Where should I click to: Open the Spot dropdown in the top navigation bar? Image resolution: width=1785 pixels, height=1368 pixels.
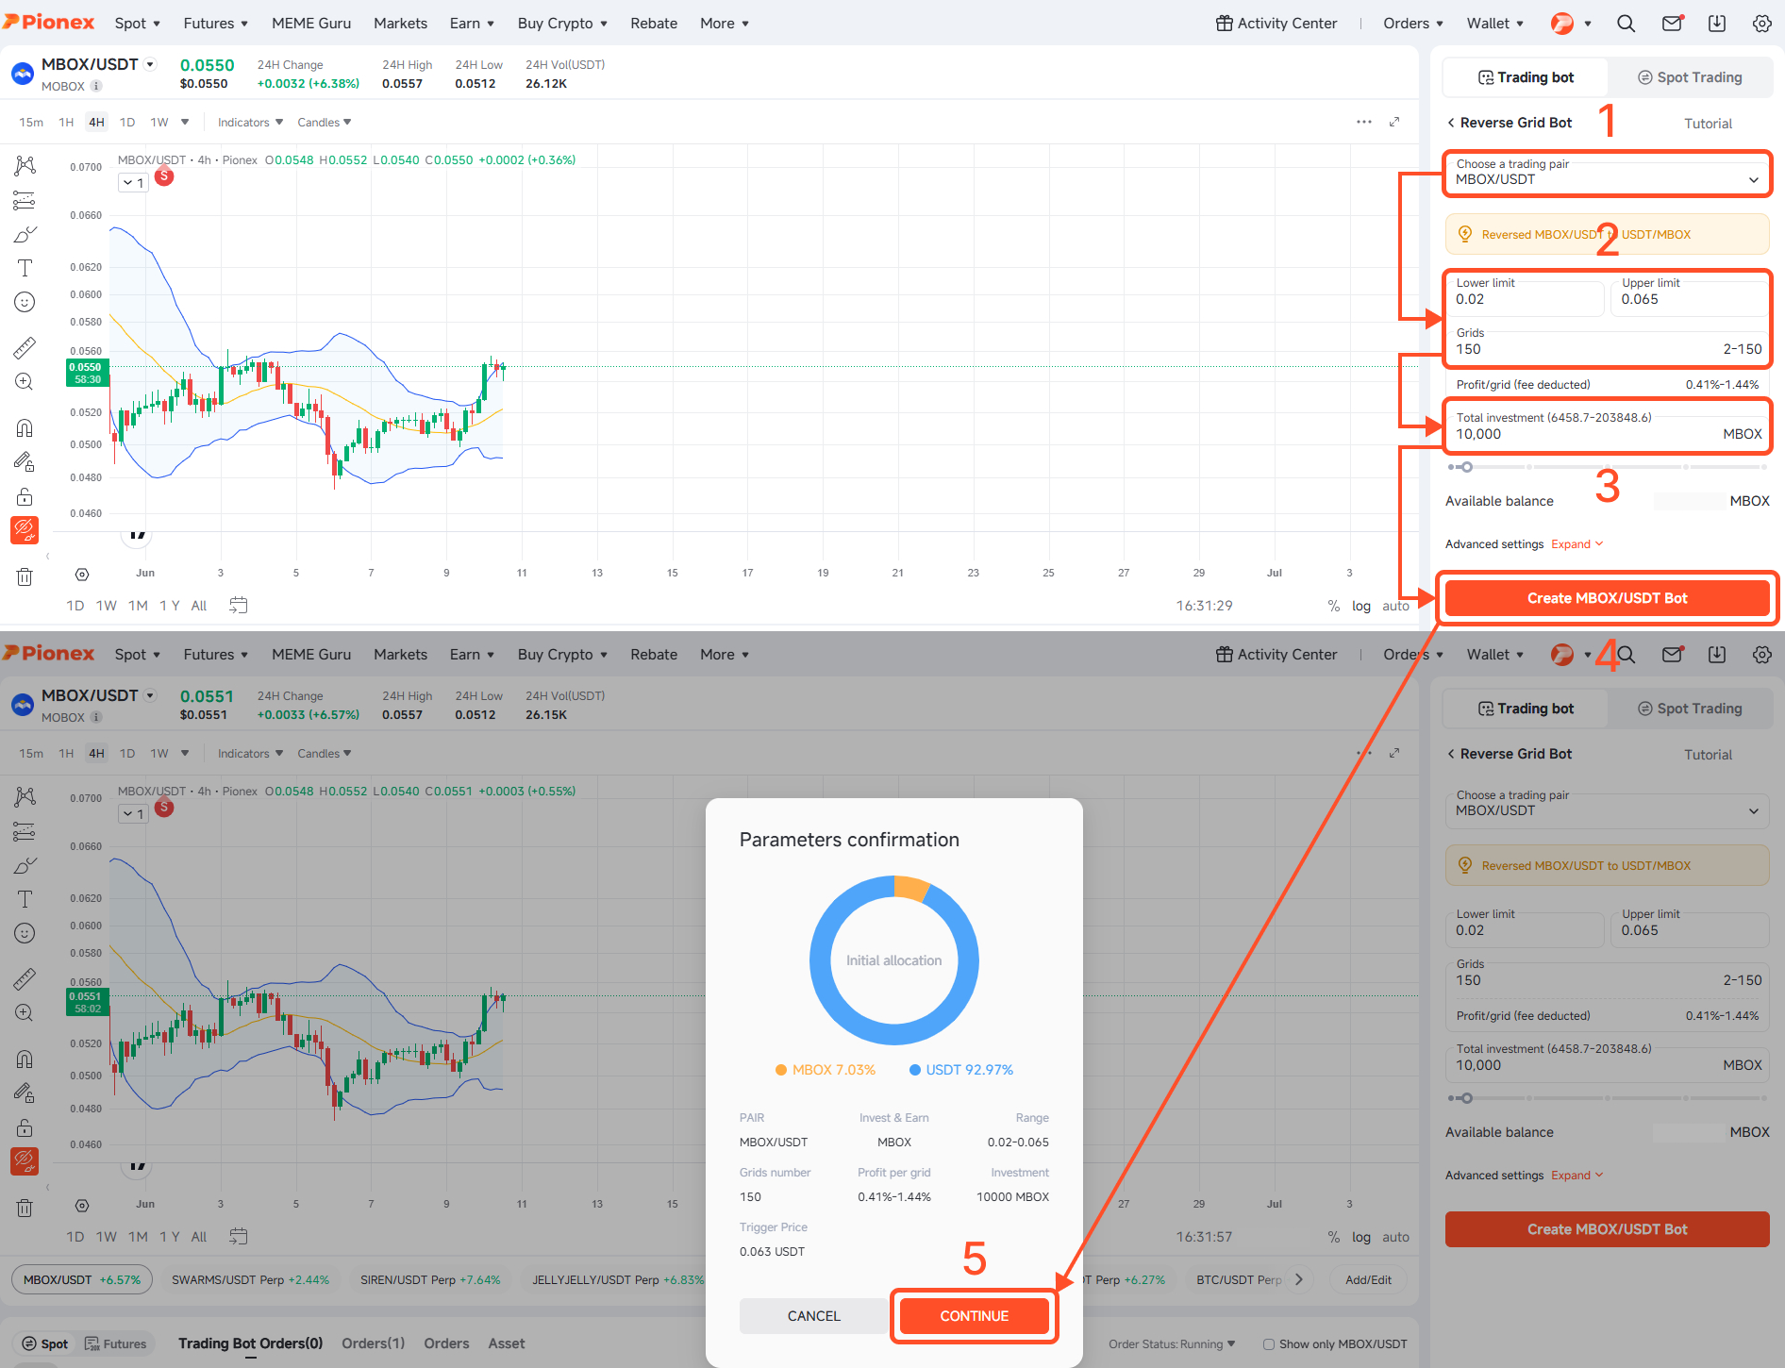138,24
